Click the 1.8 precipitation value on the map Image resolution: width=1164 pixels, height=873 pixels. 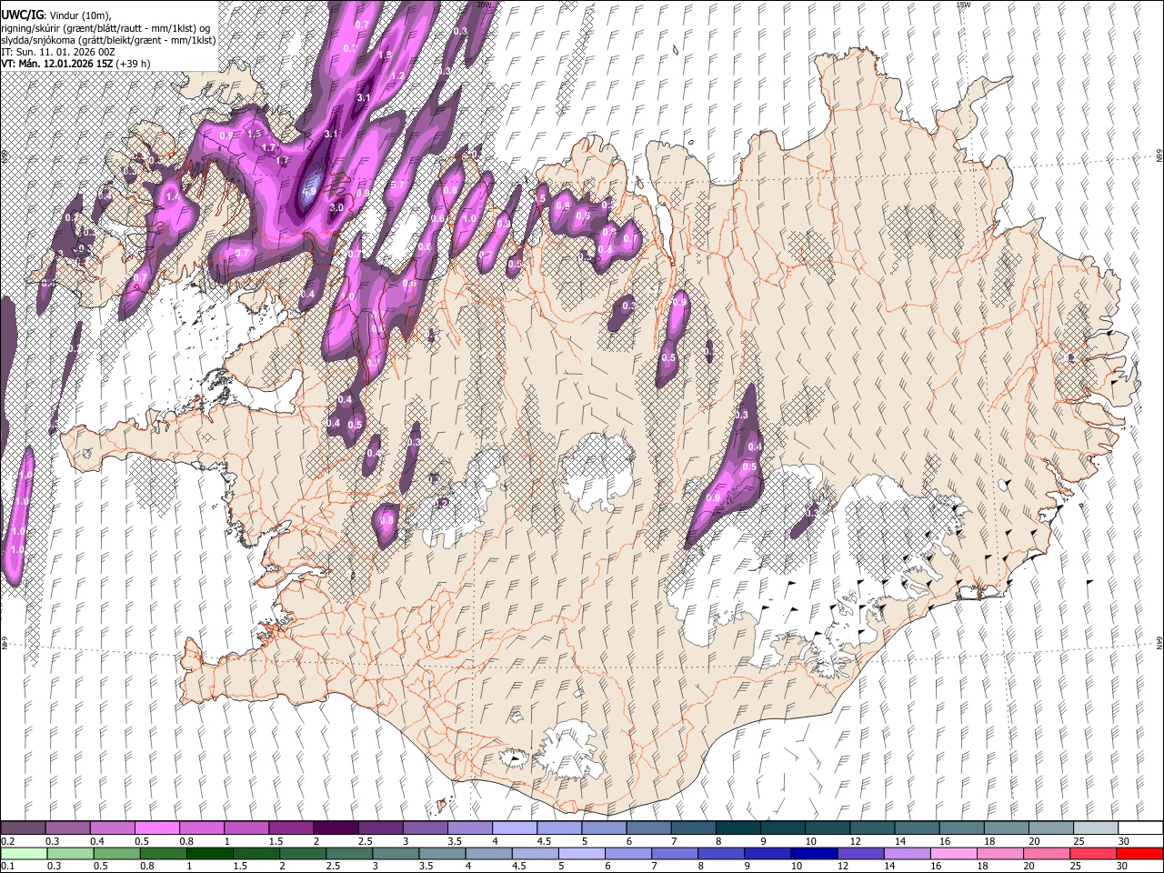[x=385, y=55]
